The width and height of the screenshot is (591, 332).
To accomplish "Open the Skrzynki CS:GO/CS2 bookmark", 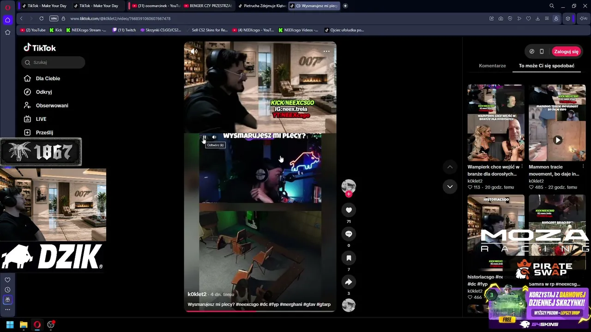I will 161,30.
